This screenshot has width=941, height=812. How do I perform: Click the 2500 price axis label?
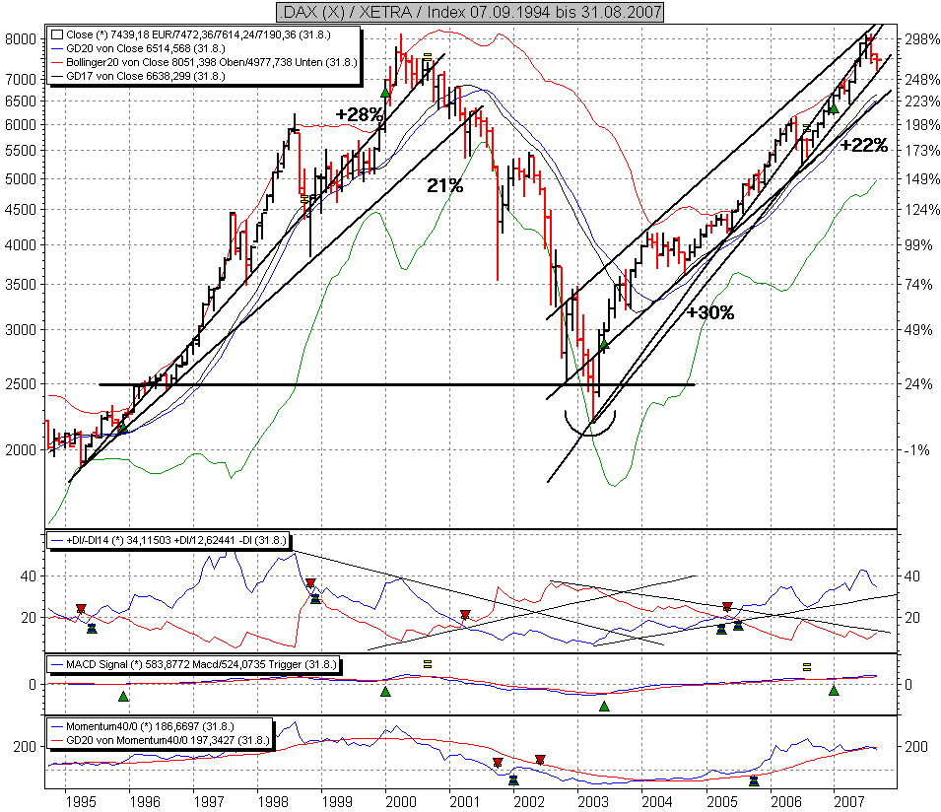pyautogui.click(x=21, y=384)
